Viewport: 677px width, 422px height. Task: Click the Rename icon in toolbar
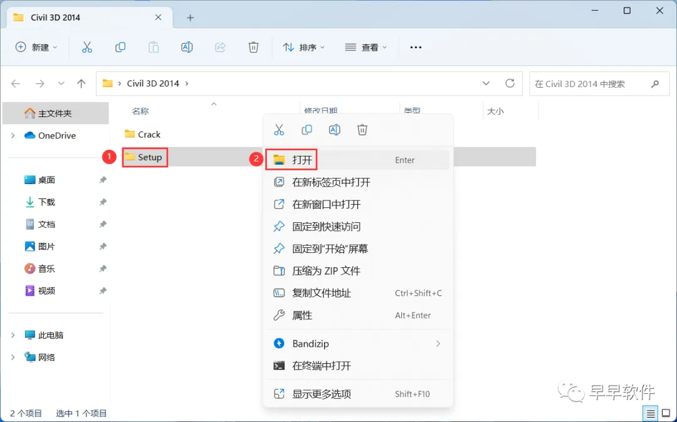coord(187,47)
